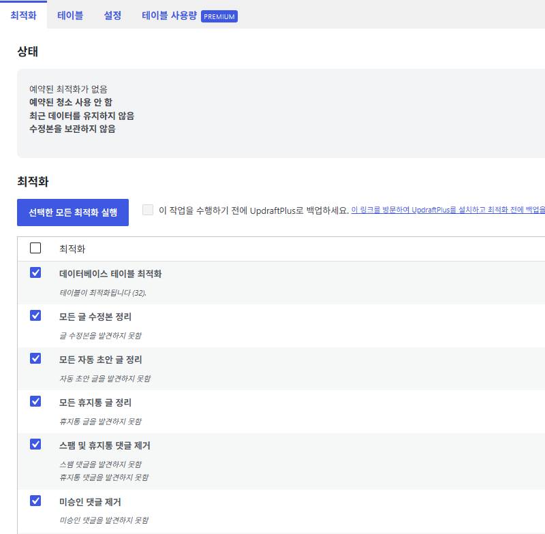Click the 모든 자동 초안 글 정리 label
This screenshot has width=545, height=534.
(100, 360)
